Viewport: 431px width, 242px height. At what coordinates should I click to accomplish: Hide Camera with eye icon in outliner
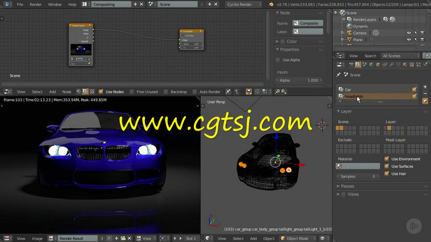(x=409, y=33)
